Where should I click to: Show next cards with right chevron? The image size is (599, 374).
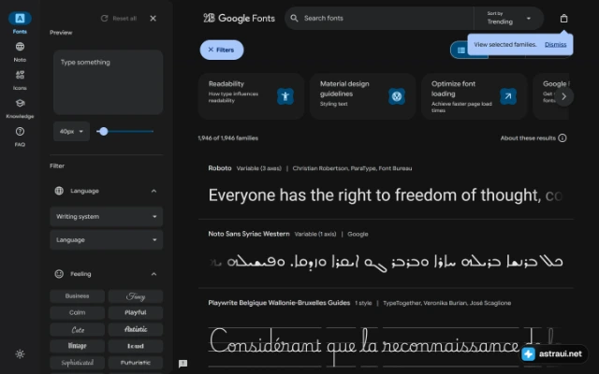pos(563,96)
